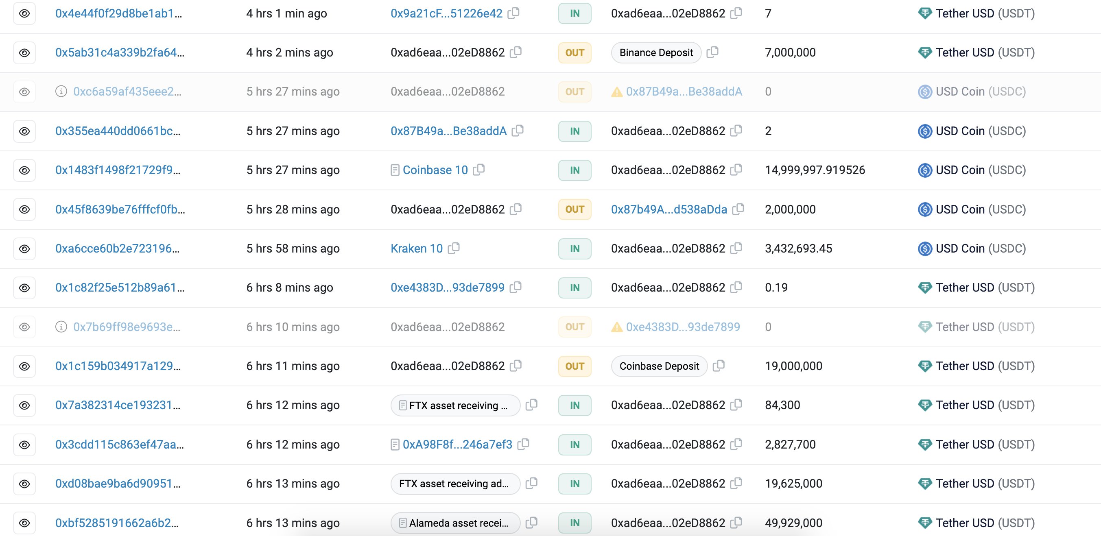The width and height of the screenshot is (1101, 536).
Task: Copy the 0x9a21cF...51226e42 sender address
Action: (513, 13)
